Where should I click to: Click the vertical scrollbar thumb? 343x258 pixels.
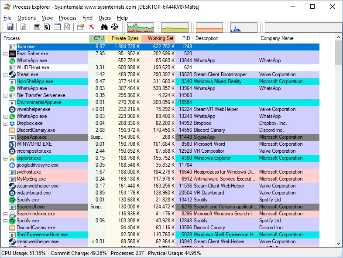pyautogui.click(x=338, y=53)
